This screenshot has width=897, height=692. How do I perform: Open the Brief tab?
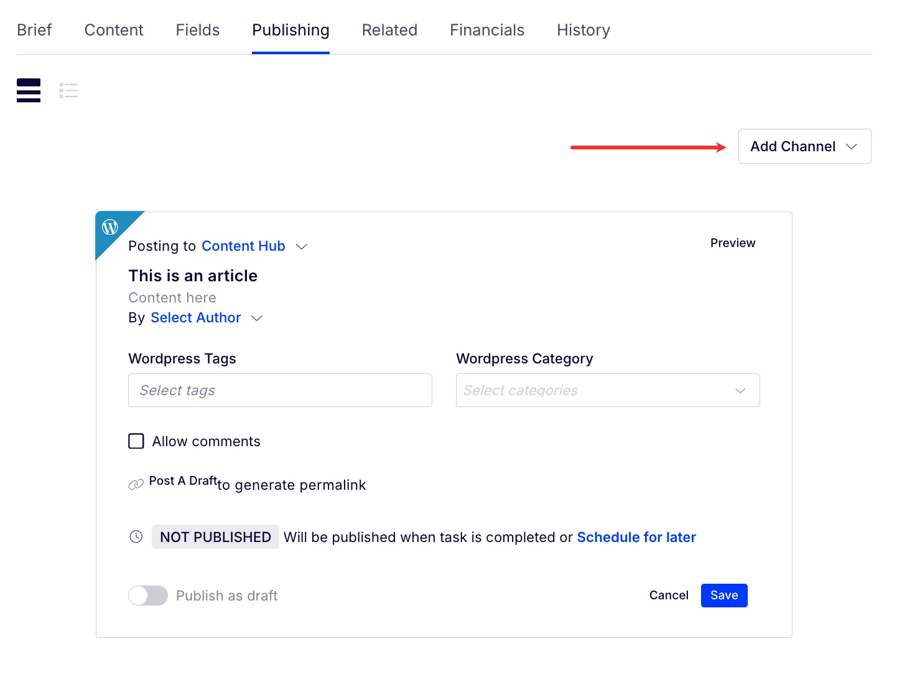pos(34,30)
